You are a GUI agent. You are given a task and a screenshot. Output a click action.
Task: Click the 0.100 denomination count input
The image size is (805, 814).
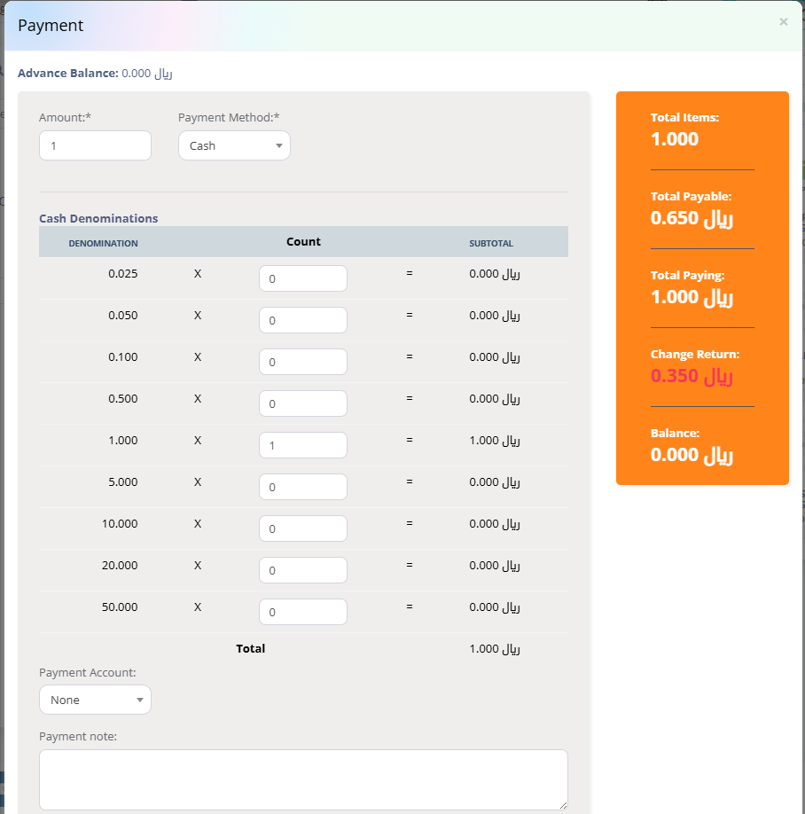tap(302, 361)
